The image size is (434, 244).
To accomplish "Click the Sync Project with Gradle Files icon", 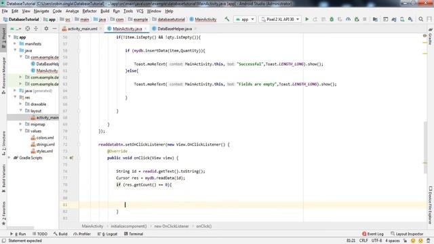I will 394,19.
